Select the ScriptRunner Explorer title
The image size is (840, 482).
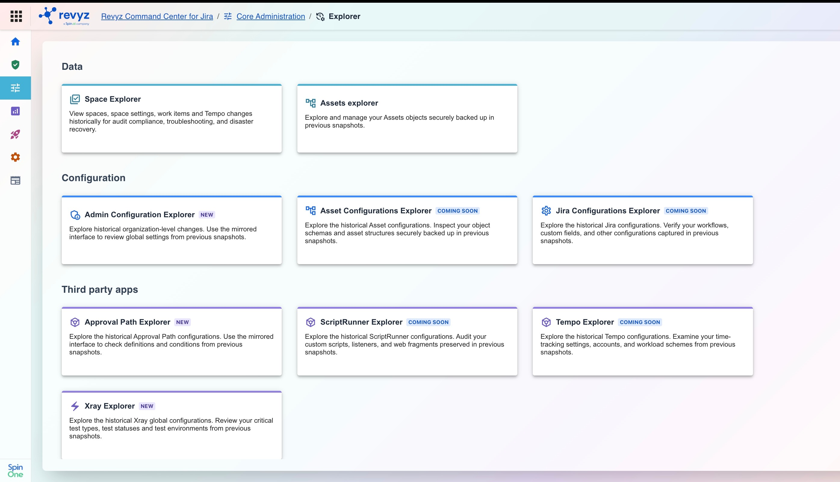pyautogui.click(x=361, y=322)
